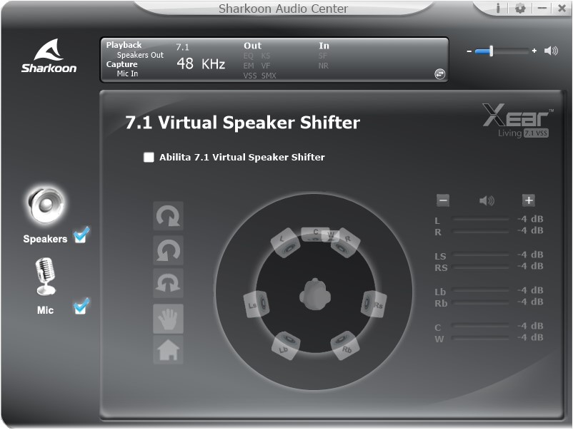
Task: Click the VF output indicator
Action: click(x=266, y=66)
